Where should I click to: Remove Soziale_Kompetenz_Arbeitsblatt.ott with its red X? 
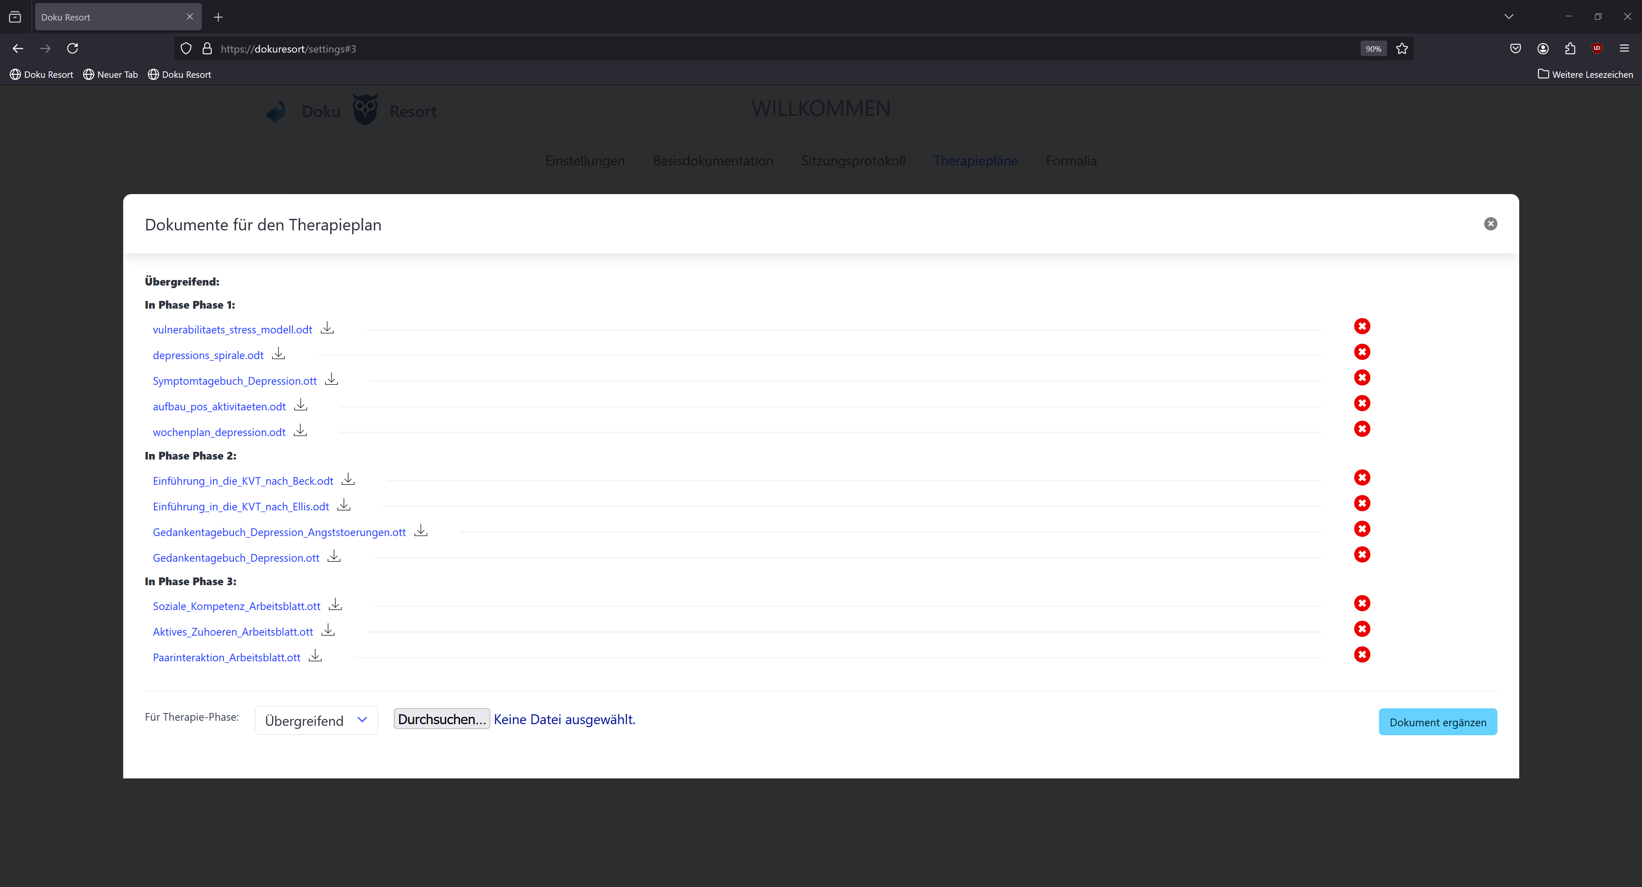tap(1361, 604)
